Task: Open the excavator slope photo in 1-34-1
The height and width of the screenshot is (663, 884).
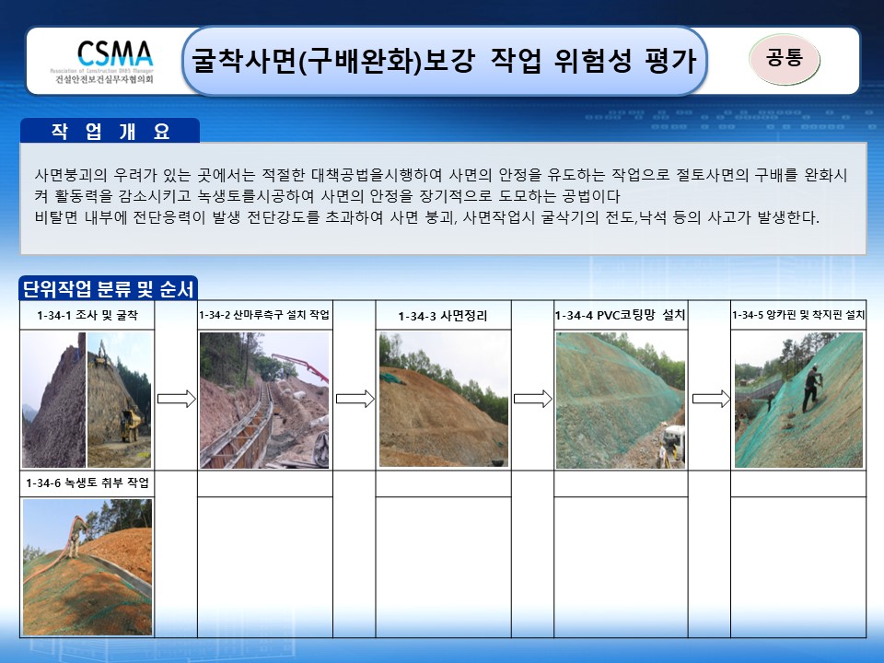Action: click(x=119, y=400)
